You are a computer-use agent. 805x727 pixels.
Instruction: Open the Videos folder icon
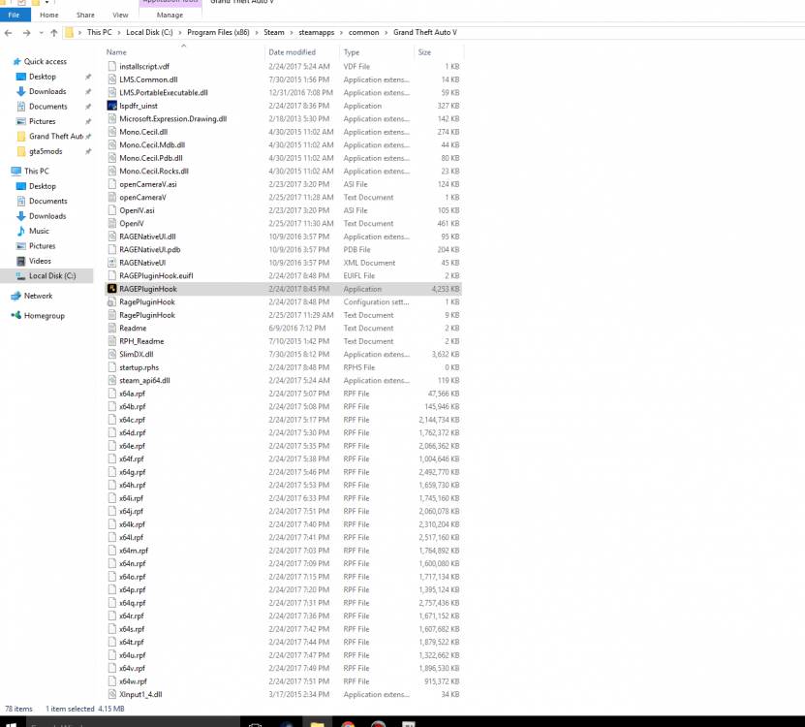click(21, 261)
